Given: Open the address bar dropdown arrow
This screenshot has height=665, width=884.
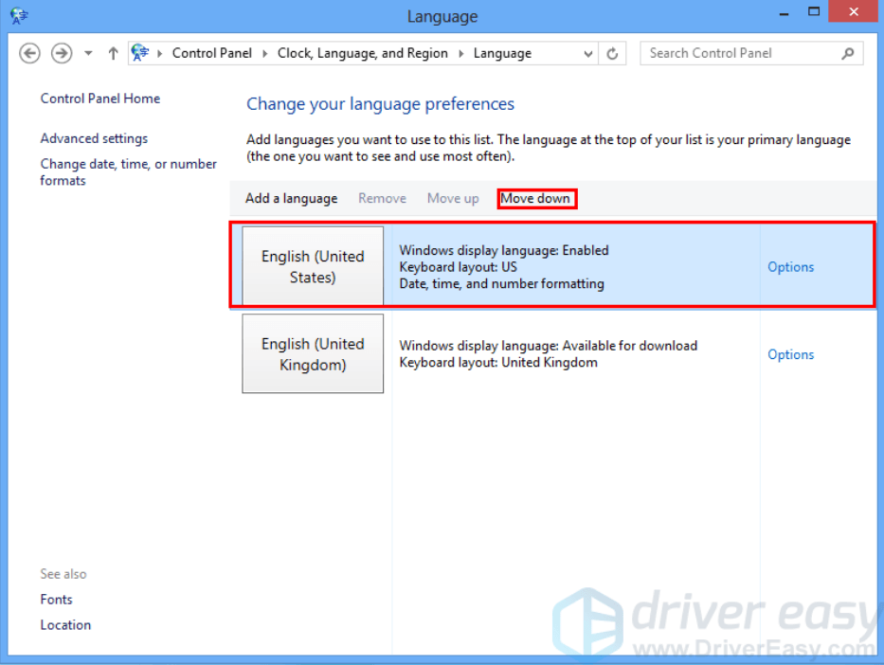Looking at the screenshot, I should coord(587,53).
